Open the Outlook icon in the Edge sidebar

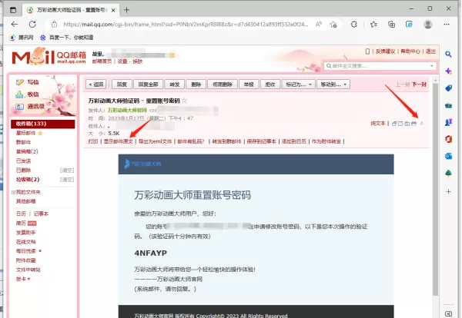click(448, 156)
